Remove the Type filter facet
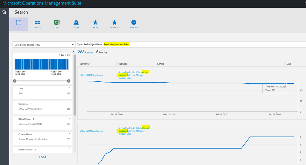The image size is (306, 165). pyautogui.click(x=69, y=88)
